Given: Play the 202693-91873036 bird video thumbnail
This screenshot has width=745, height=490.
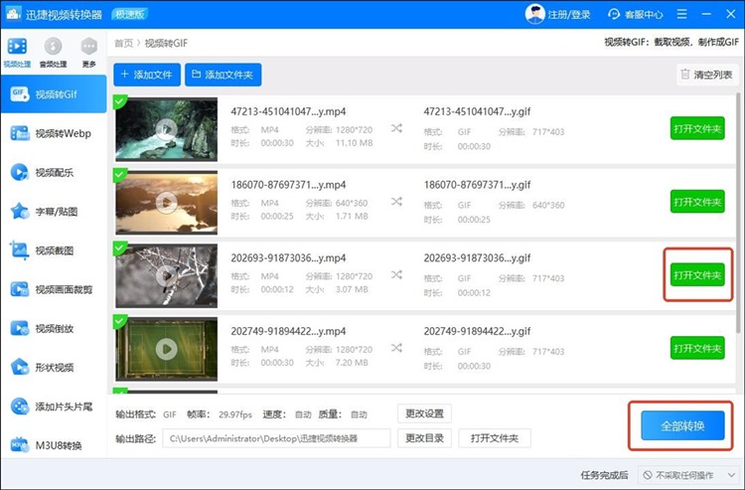Looking at the screenshot, I should click(x=166, y=275).
